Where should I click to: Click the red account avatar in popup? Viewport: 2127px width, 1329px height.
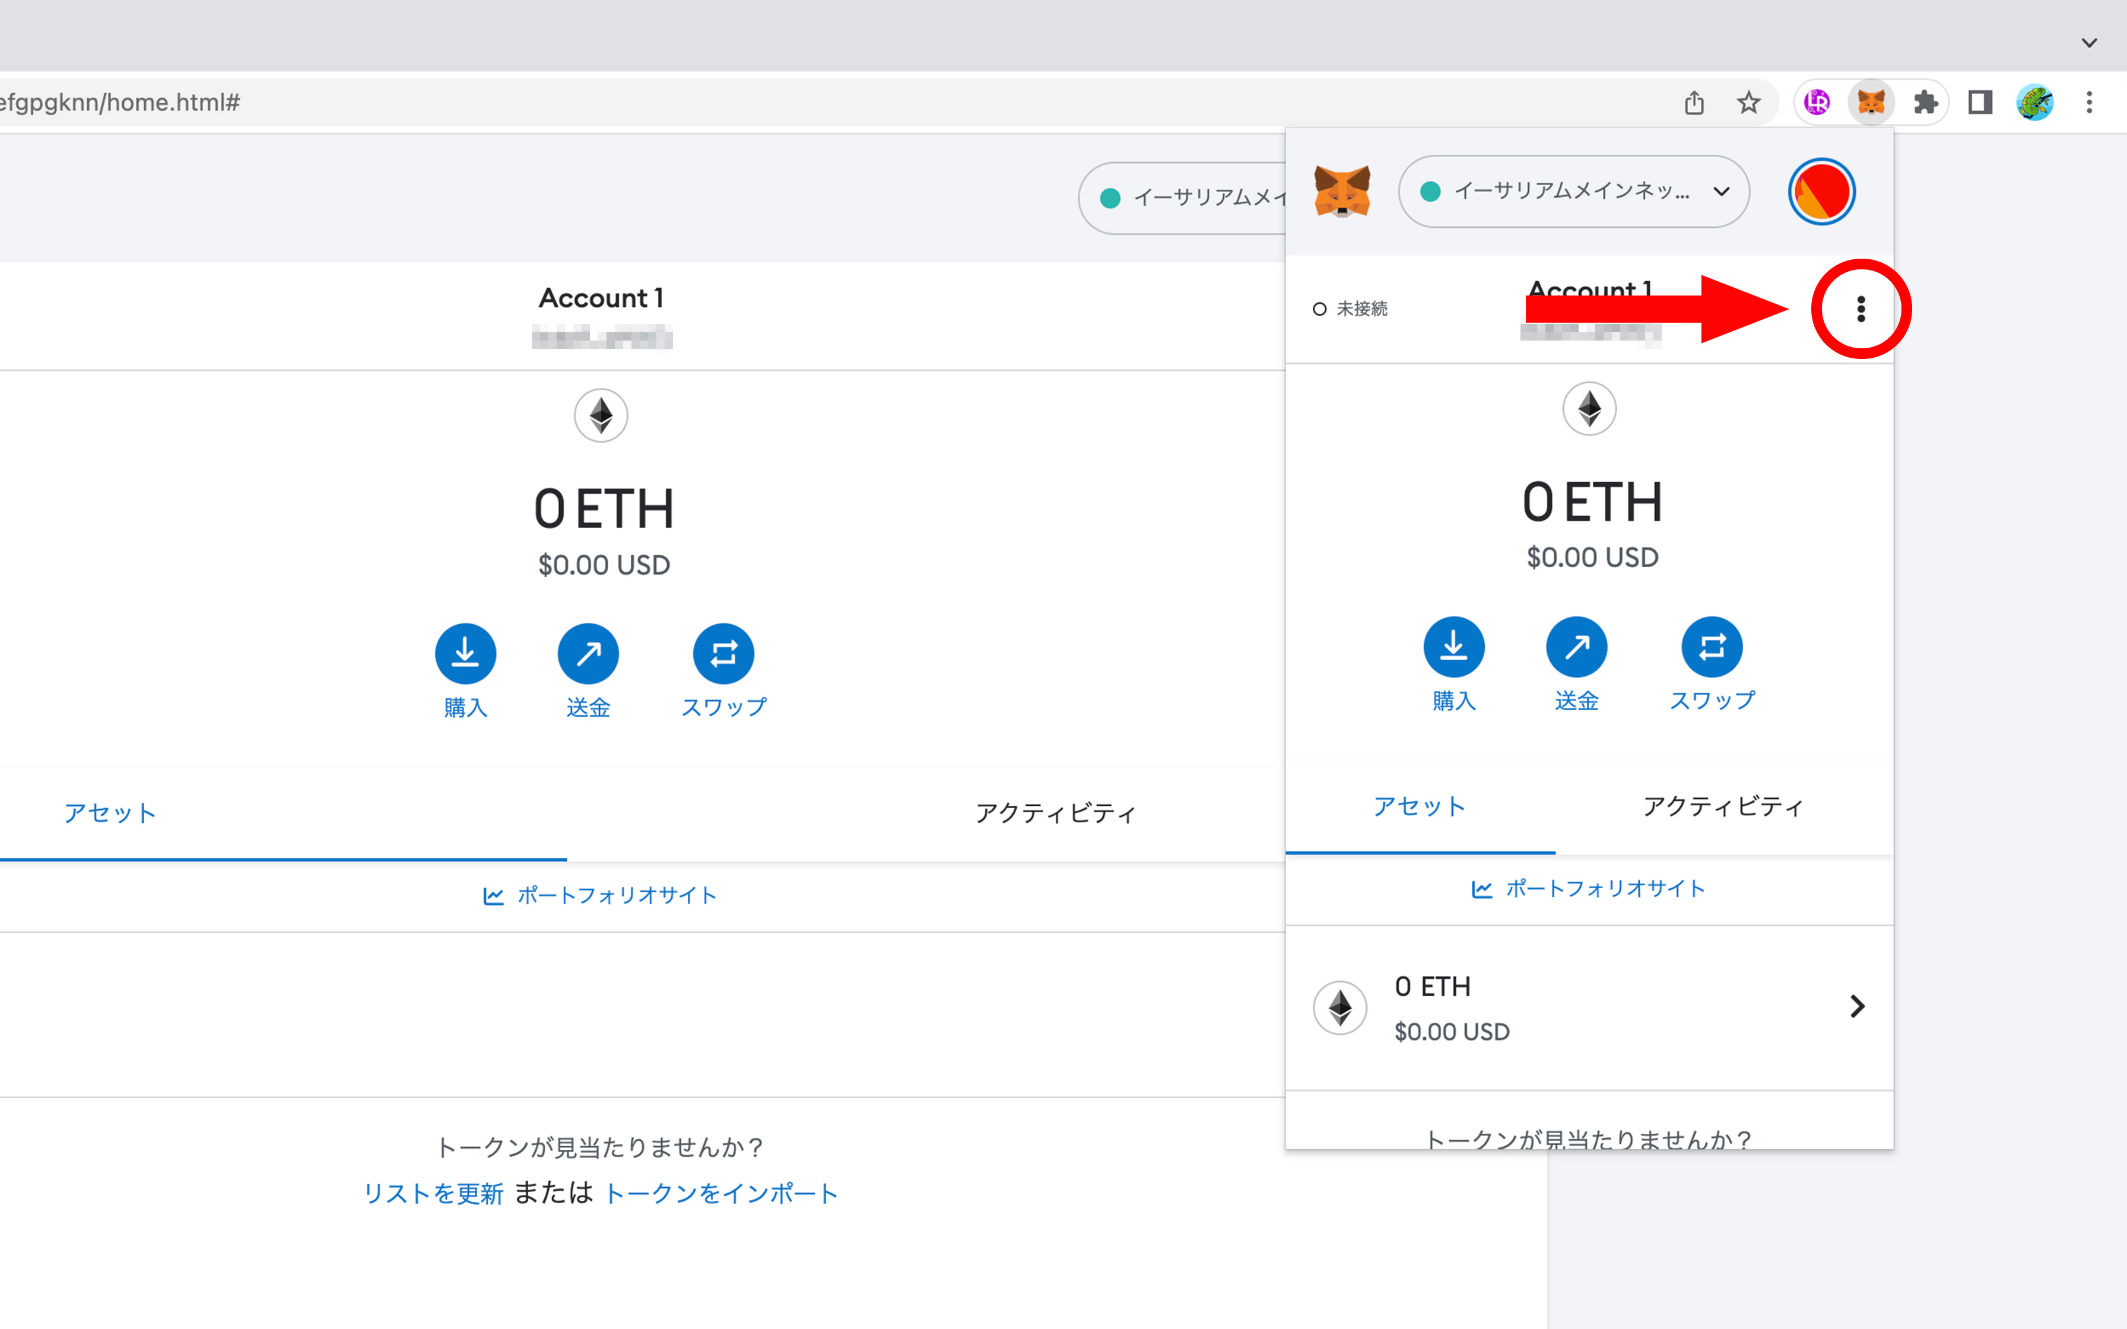1821,192
